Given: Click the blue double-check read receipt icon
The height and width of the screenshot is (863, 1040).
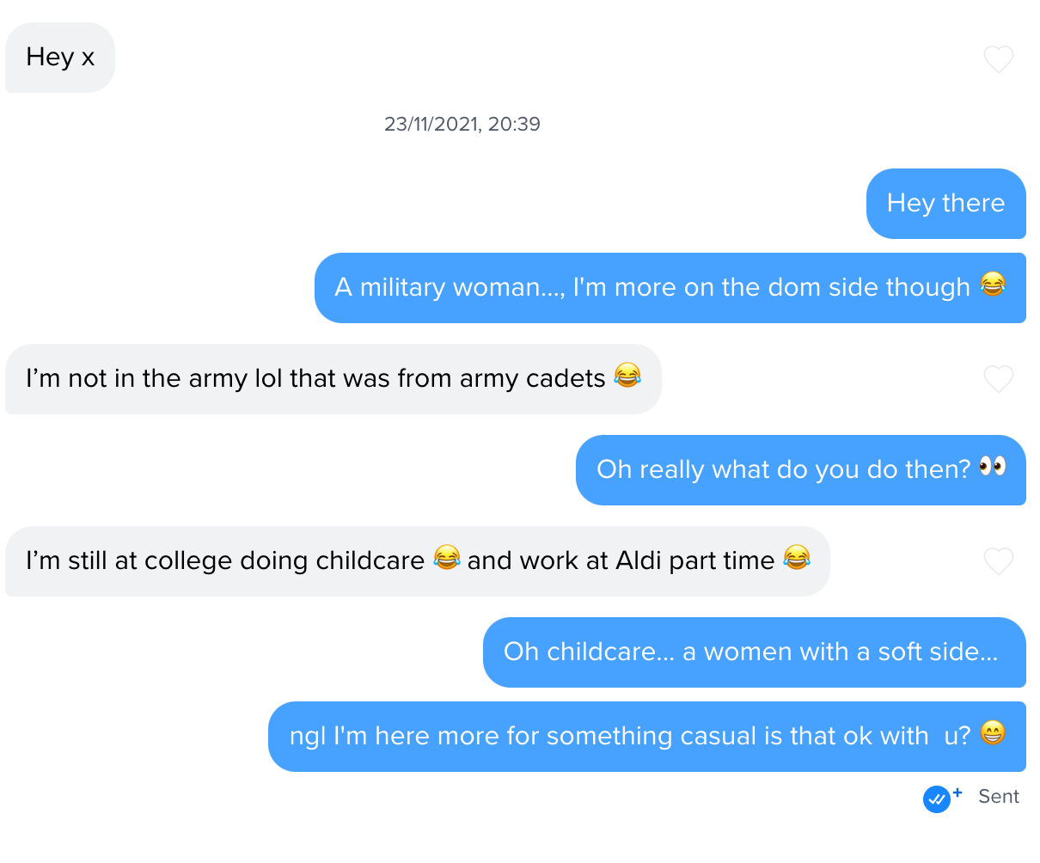Looking at the screenshot, I should (936, 799).
